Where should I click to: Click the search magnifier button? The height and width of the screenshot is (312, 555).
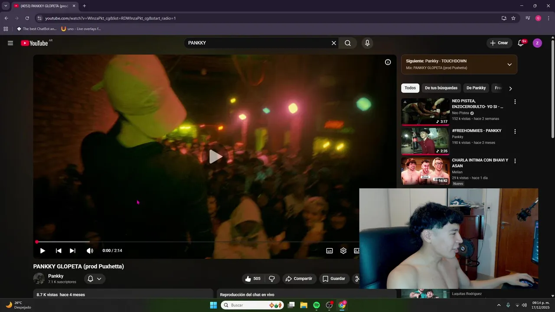point(348,43)
